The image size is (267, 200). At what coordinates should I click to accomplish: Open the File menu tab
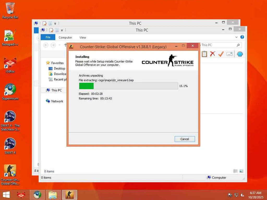click(x=48, y=37)
